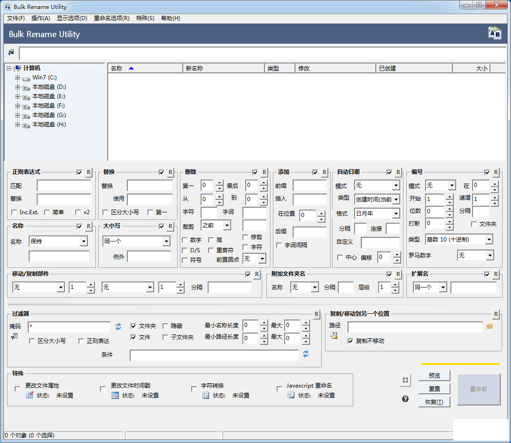
Task: Open the 特殊(S) menu
Action: point(145,18)
